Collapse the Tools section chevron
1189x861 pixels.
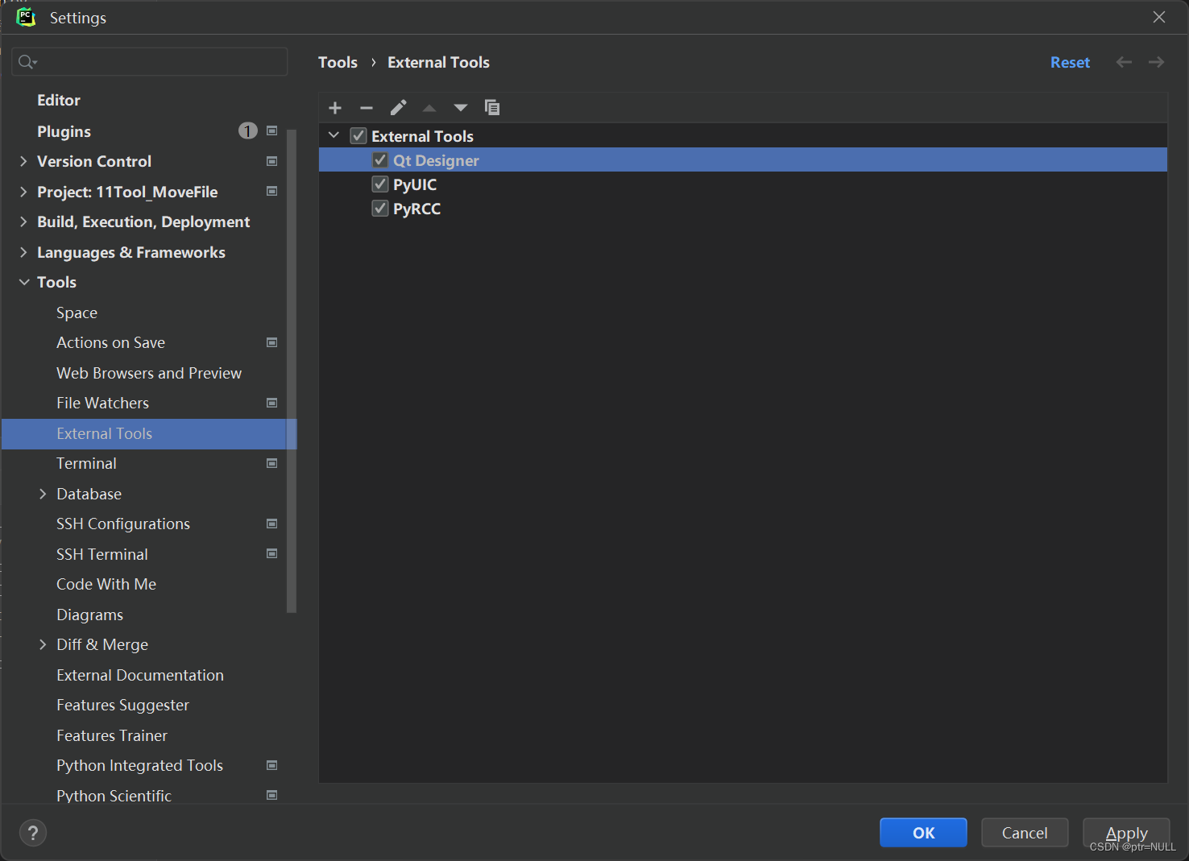click(x=24, y=282)
